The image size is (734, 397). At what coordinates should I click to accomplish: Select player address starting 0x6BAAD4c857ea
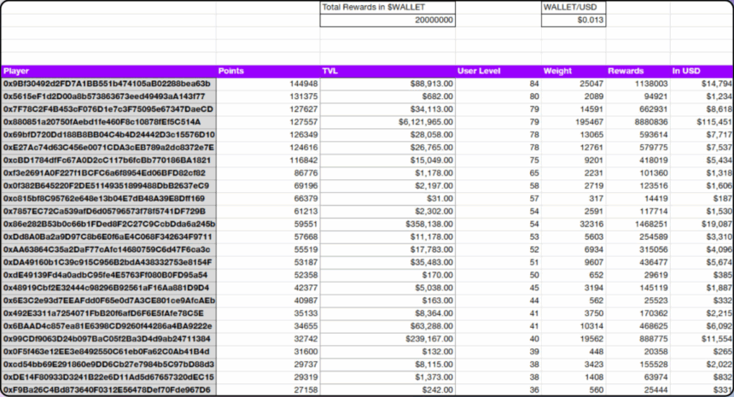pos(108,326)
